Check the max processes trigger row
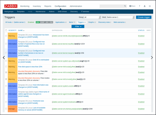 pyautogui.click(x=6, y=53)
